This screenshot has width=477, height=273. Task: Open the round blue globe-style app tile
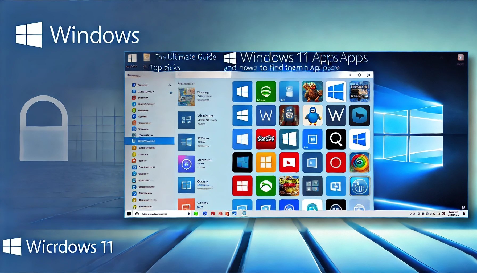point(359,186)
